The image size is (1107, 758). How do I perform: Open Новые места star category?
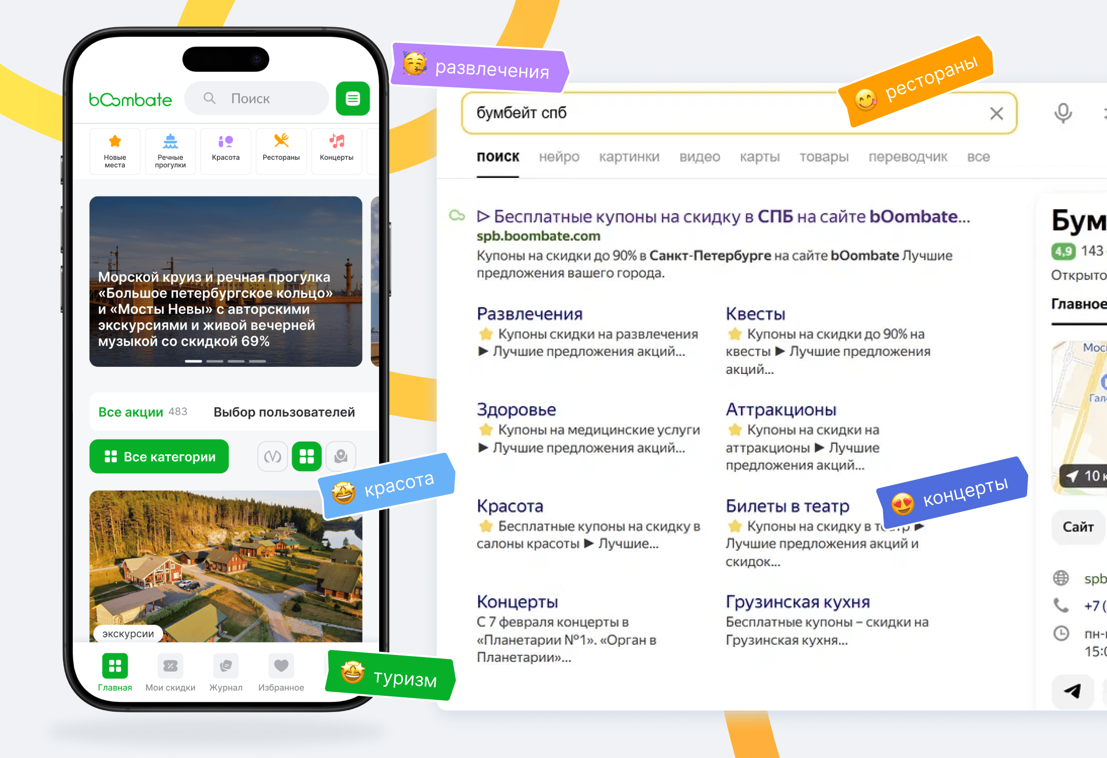[115, 151]
